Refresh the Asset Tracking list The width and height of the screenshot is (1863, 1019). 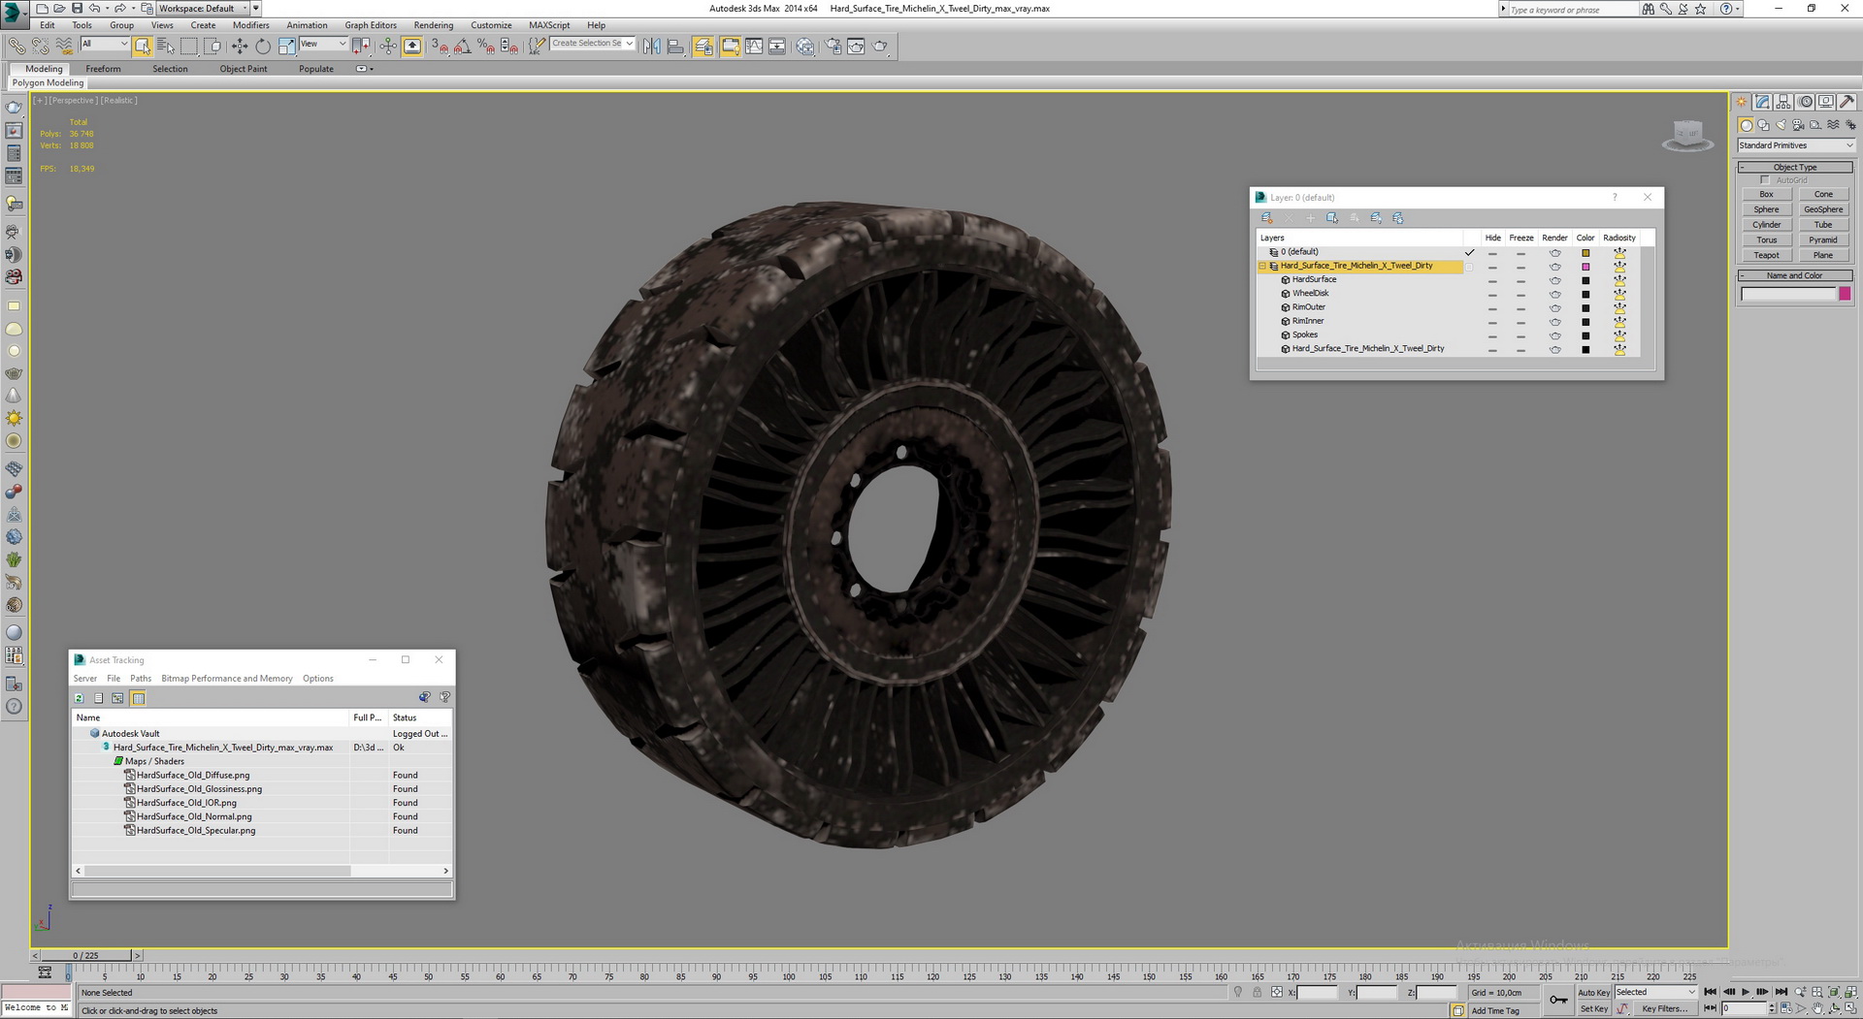[x=80, y=698]
